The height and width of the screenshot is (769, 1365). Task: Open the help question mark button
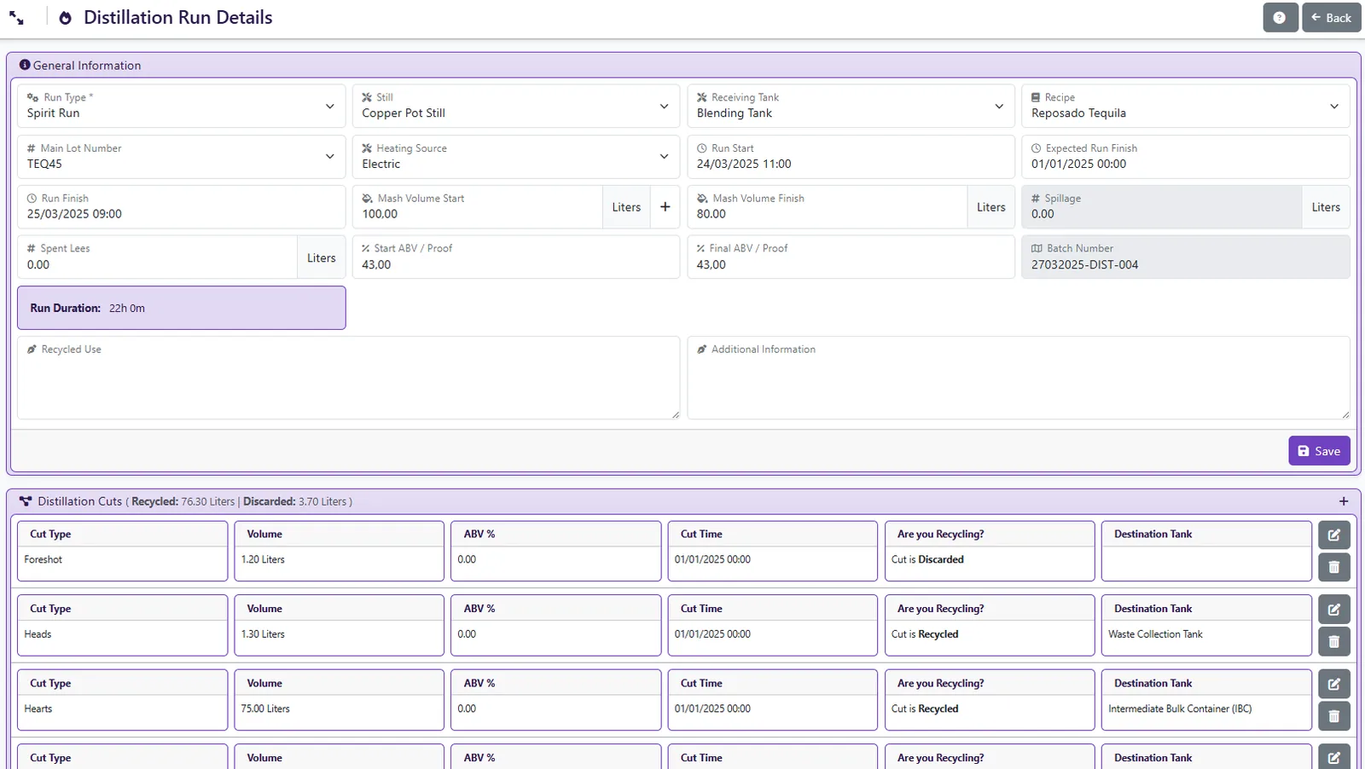coord(1280,18)
